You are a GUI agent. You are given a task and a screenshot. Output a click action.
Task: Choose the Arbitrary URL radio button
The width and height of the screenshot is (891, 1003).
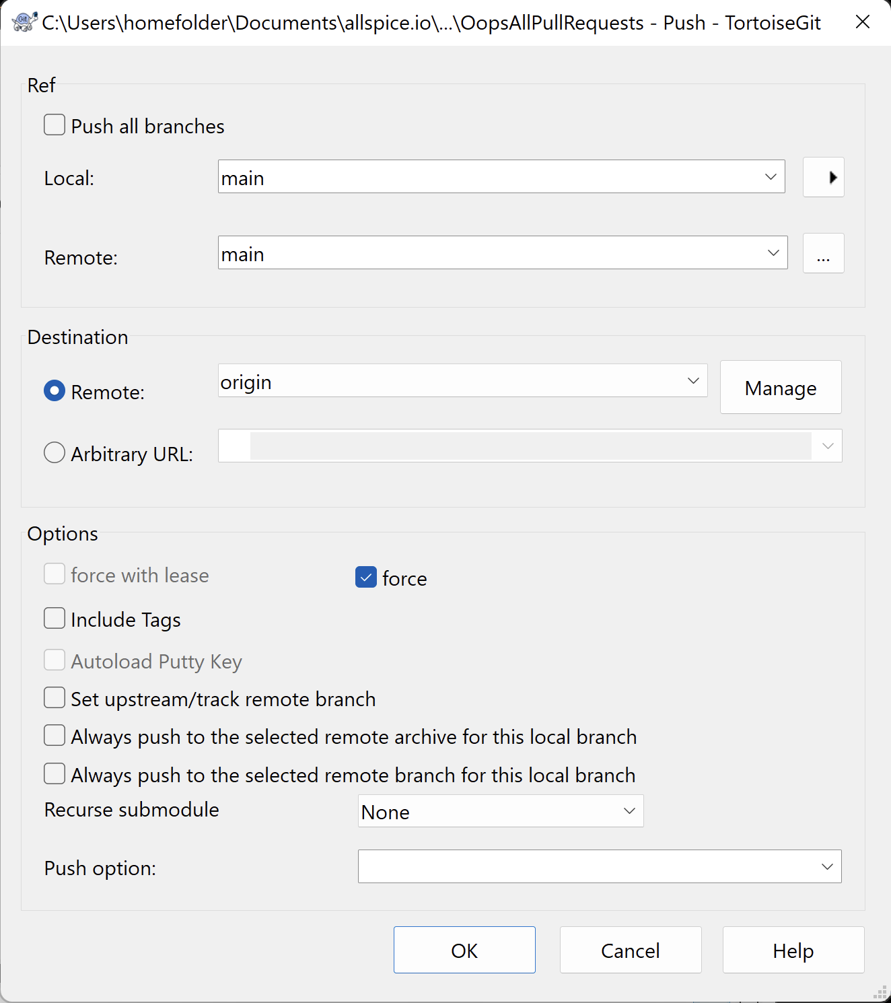point(55,452)
